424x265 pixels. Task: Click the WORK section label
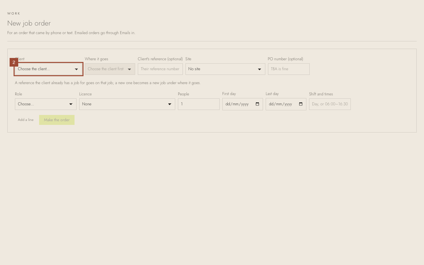click(x=14, y=14)
